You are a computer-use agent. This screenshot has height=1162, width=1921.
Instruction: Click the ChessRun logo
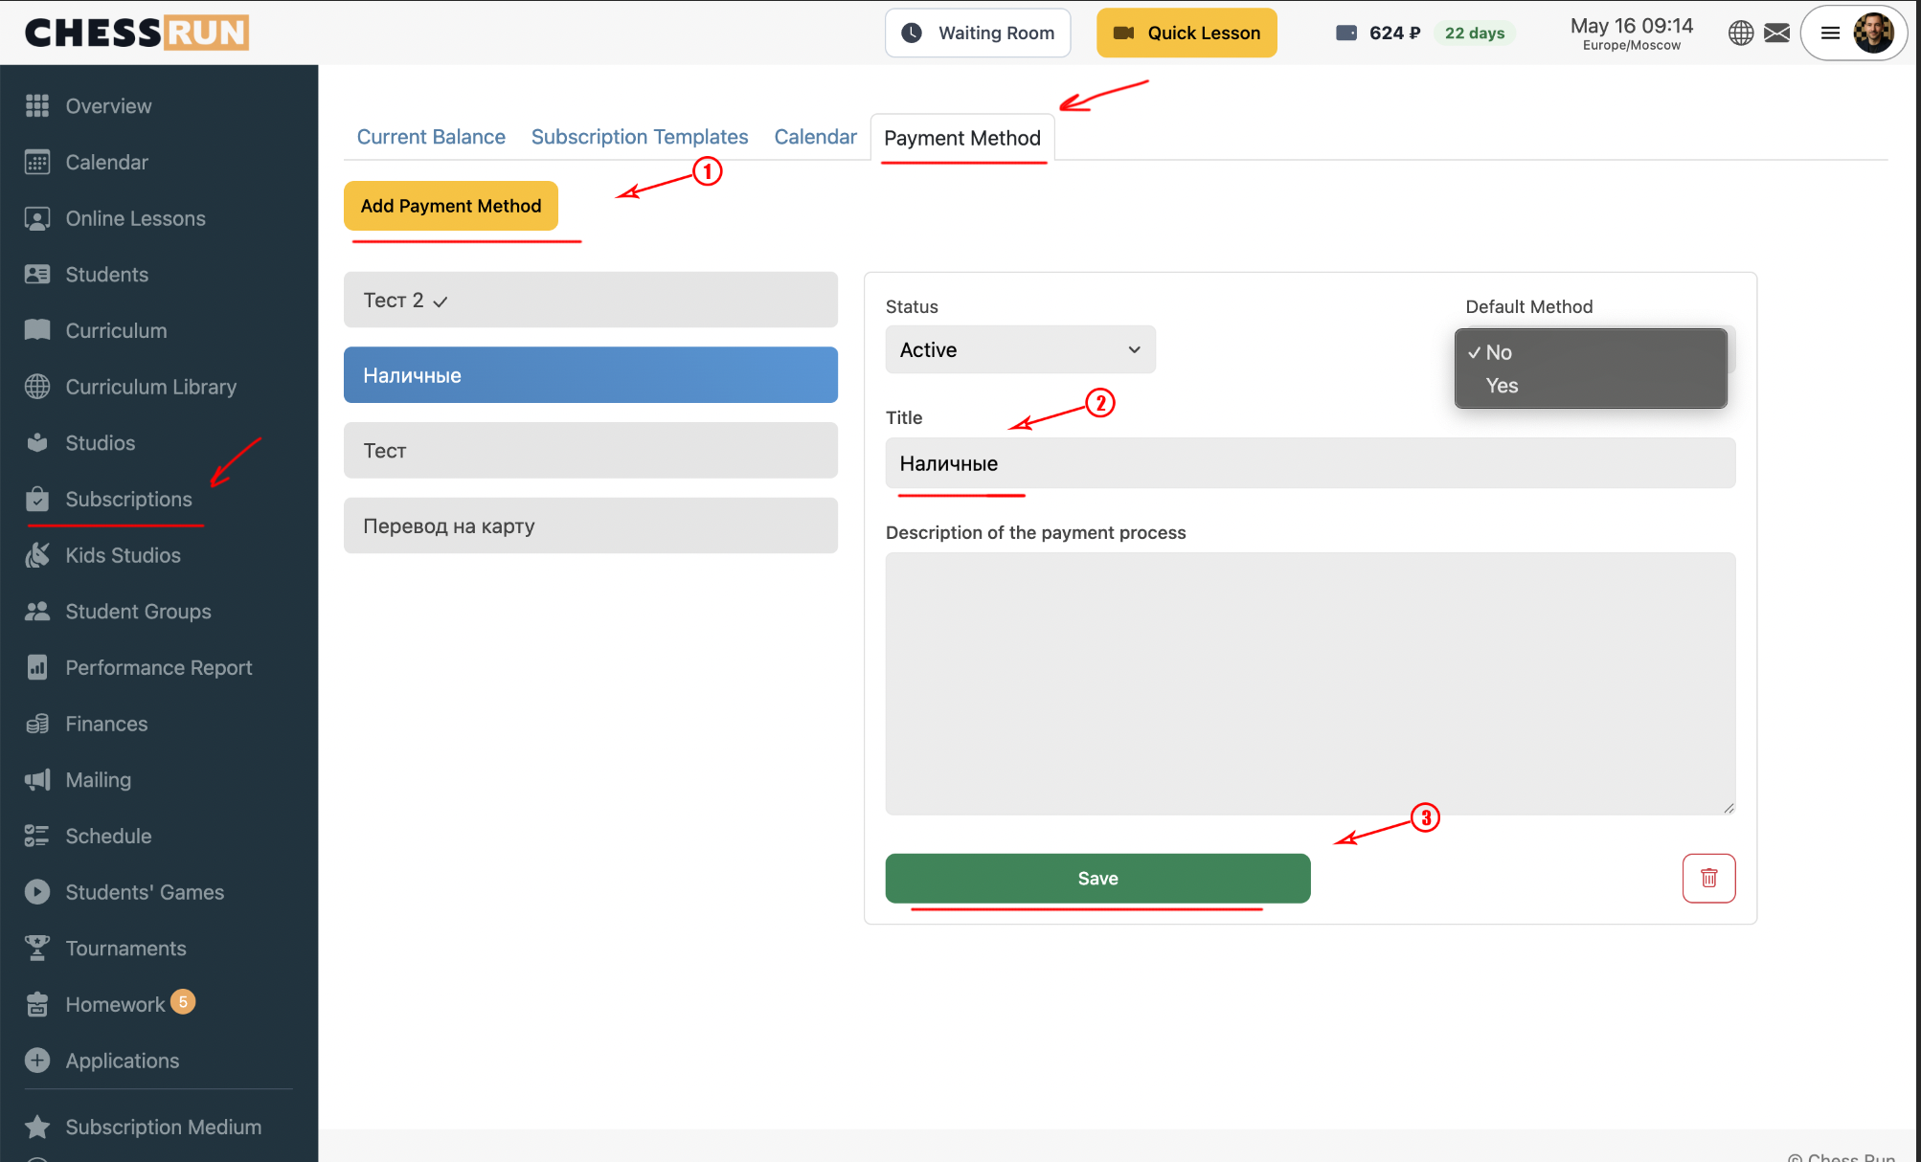pos(137,33)
